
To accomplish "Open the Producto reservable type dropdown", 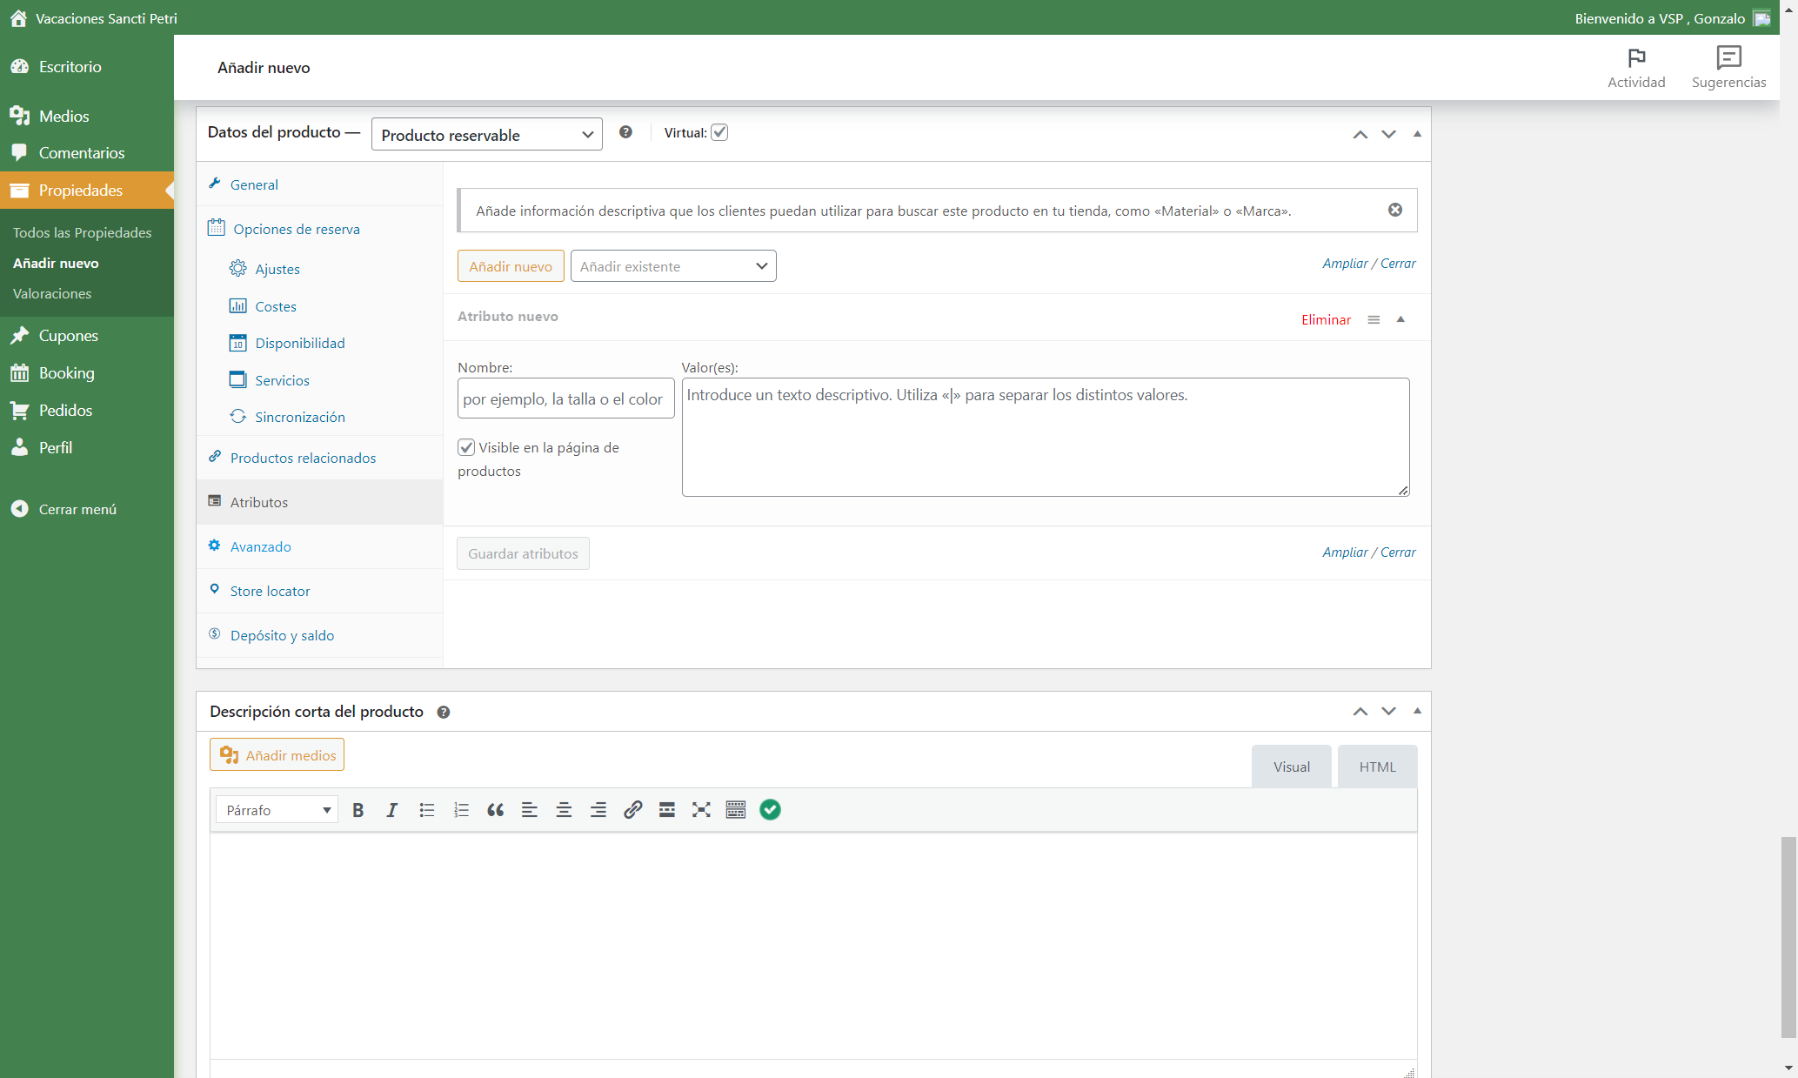I will click(487, 134).
